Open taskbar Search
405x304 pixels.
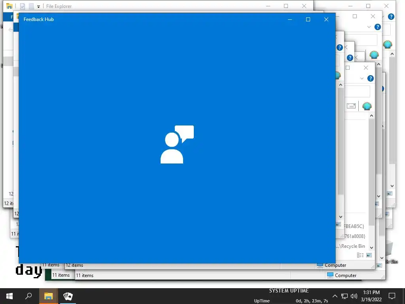pos(28,296)
